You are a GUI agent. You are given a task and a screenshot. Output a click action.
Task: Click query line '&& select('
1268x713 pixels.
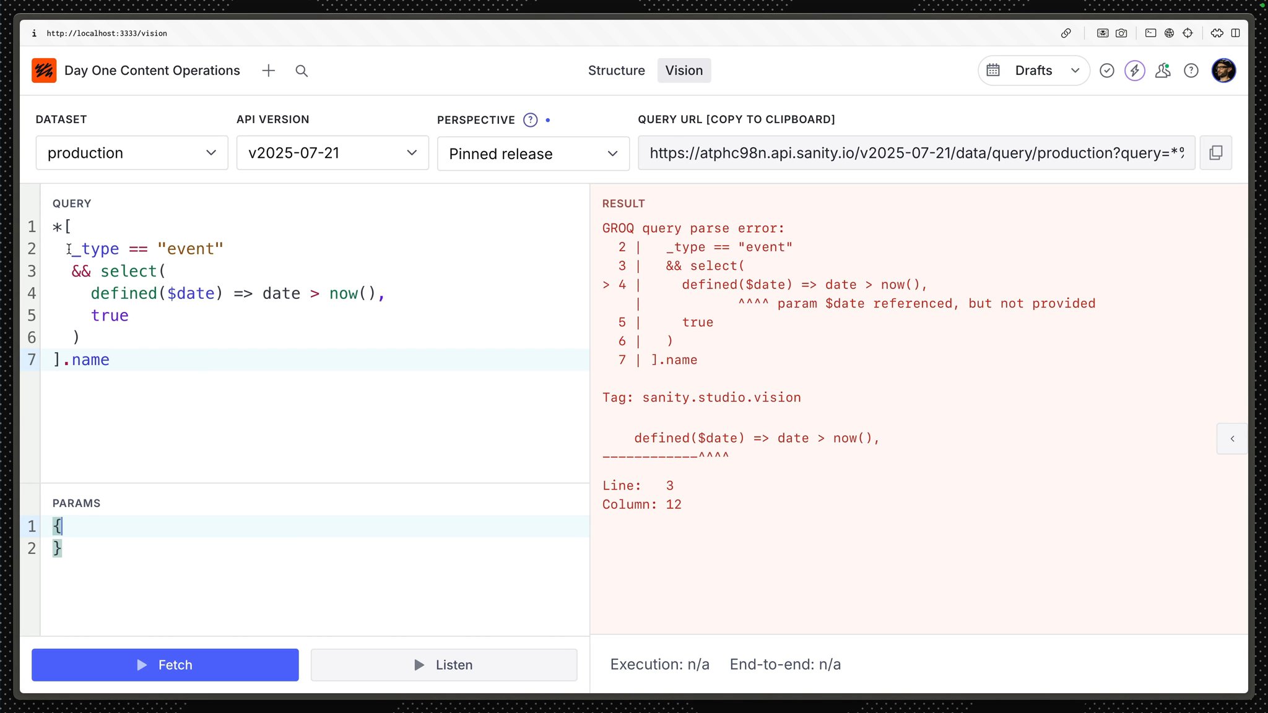pyautogui.click(x=118, y=271)
